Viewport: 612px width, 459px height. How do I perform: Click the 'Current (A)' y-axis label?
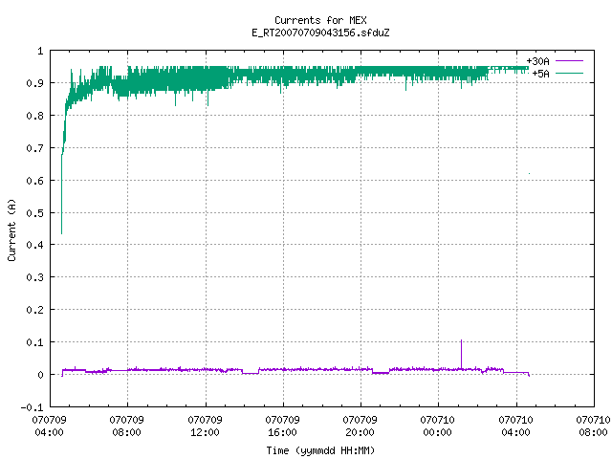pos(11,229)
